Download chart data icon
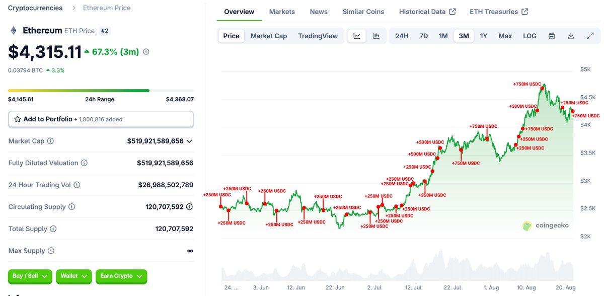 click(571, 36)
